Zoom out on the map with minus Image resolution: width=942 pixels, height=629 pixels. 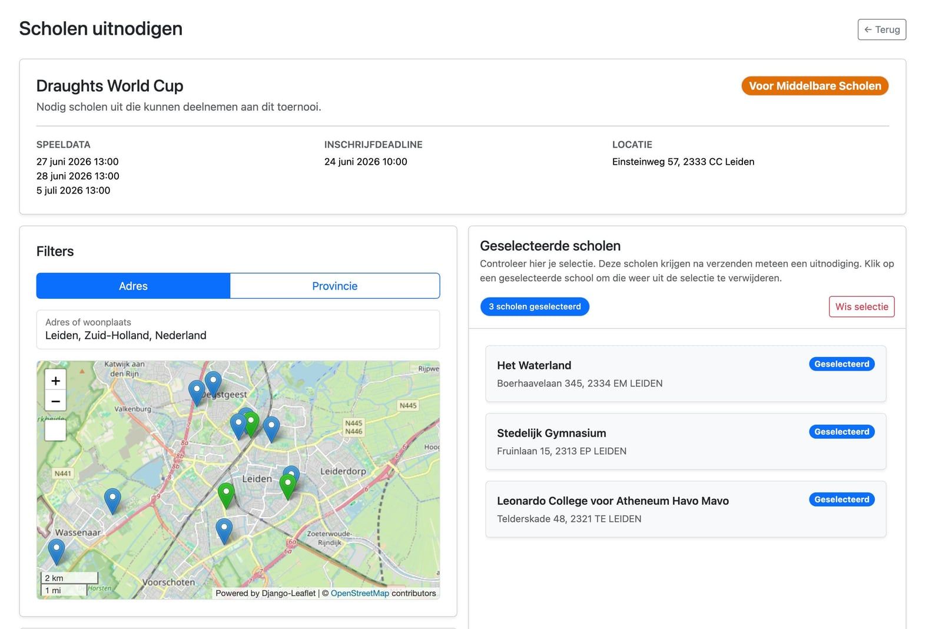[55, 401]
